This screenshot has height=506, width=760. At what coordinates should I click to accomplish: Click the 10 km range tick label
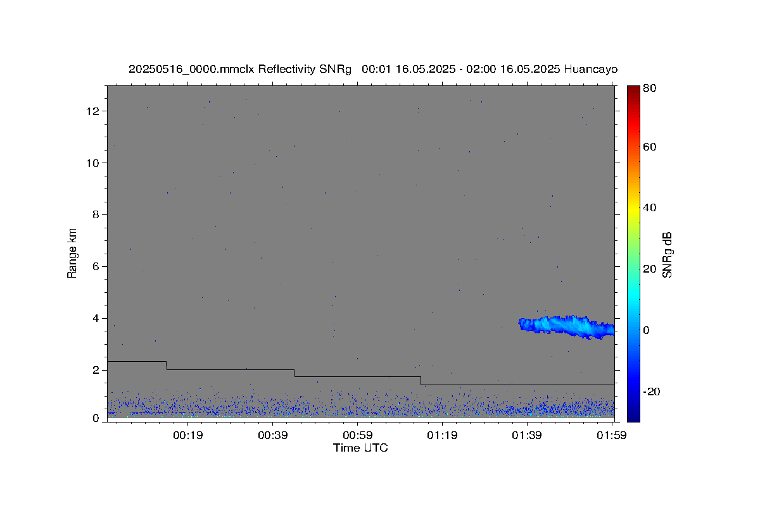(x=94, y=163)
